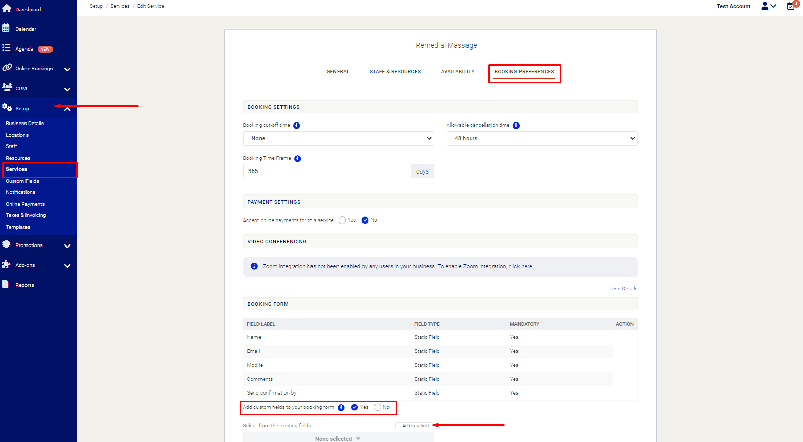This screenshot has height=442, width=803.
Task: Open the Calendar icon in sidebar
Action: click(6, 28)
